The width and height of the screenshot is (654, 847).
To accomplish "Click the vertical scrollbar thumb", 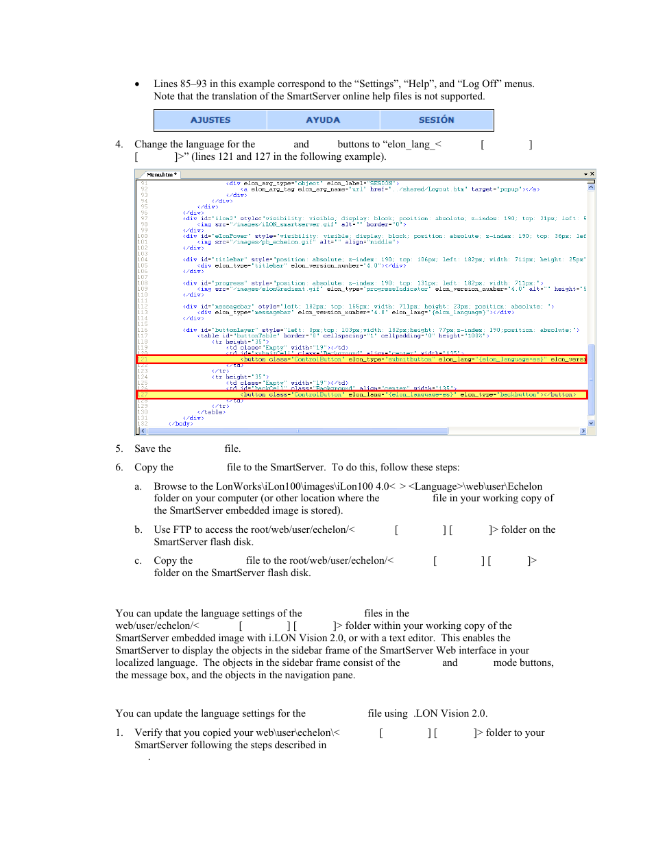I will click(591, 381).
